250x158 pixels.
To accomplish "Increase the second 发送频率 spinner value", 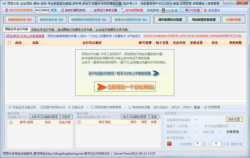I will [222, 143].
